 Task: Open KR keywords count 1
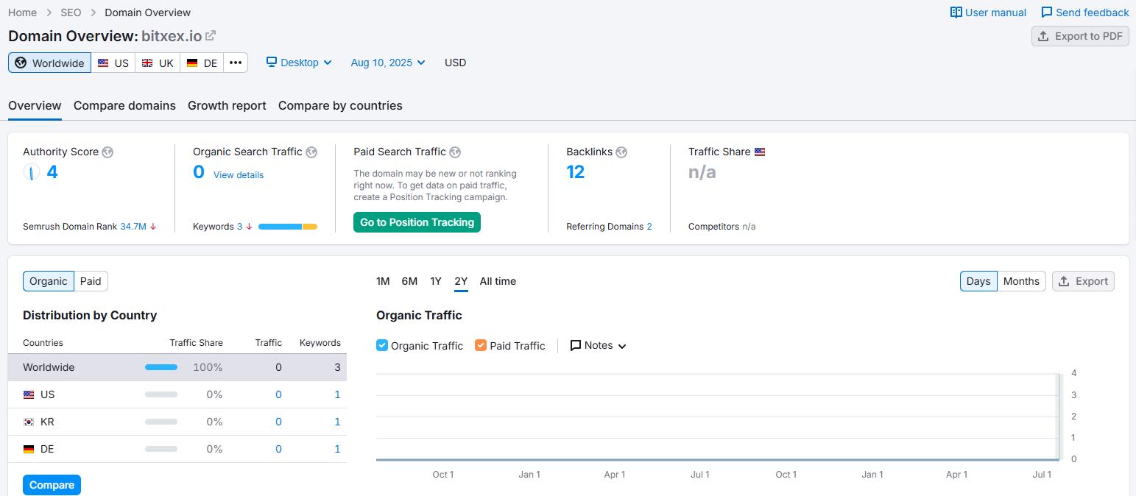[337, 422]
